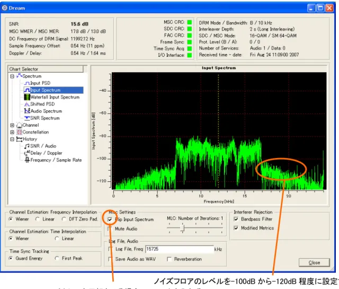Select DFT Zero Pad. interpolation
This screenshot has height=289, width=339.
coord(64,219)
